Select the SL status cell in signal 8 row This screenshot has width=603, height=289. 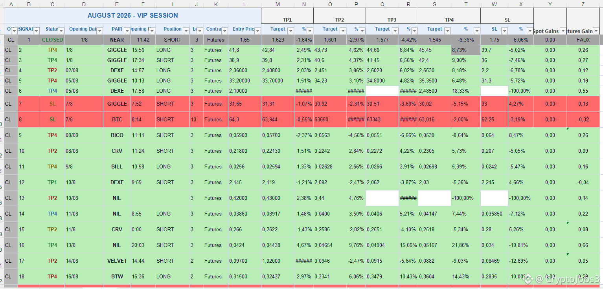[52, 119]
